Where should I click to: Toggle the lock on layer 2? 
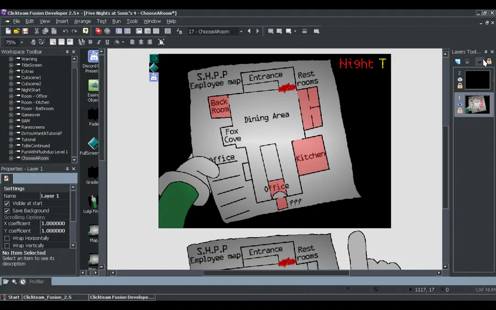click(460, 86)
